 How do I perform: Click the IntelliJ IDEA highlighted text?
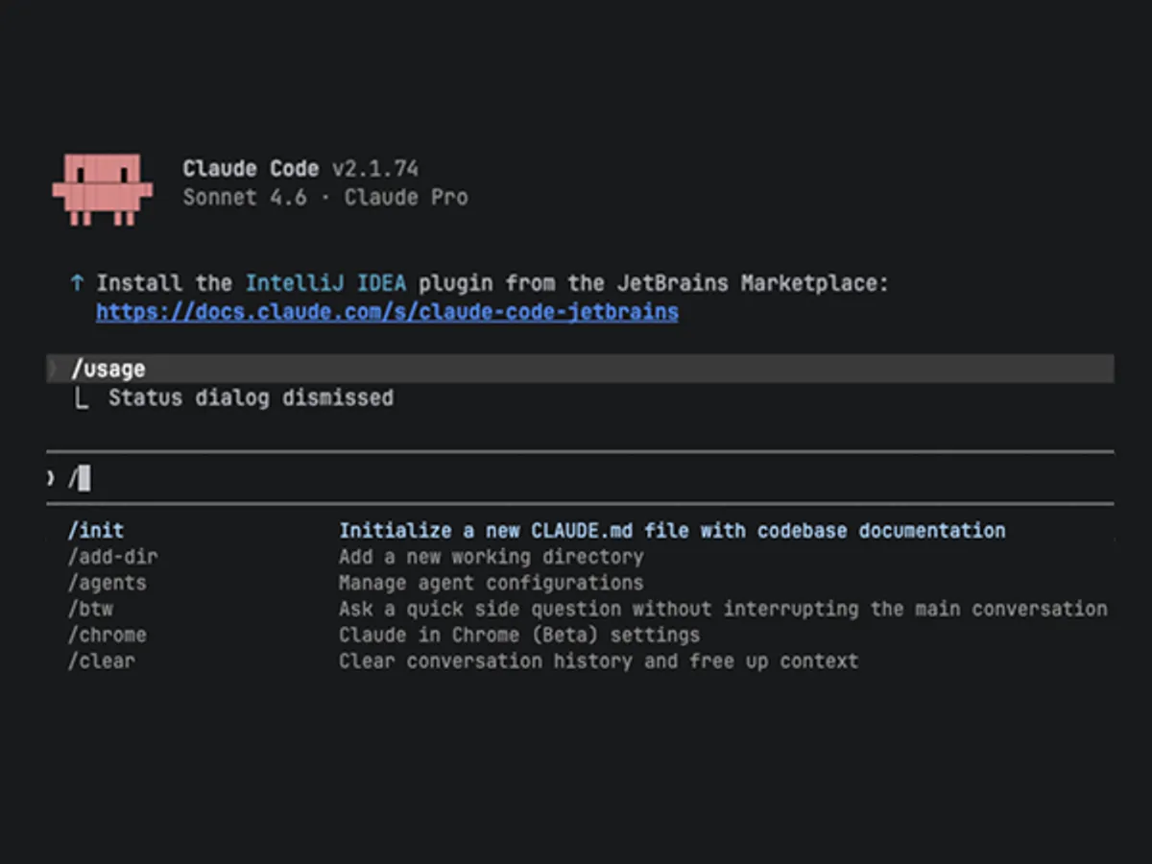pyautogui.click(x=325, y=283)
